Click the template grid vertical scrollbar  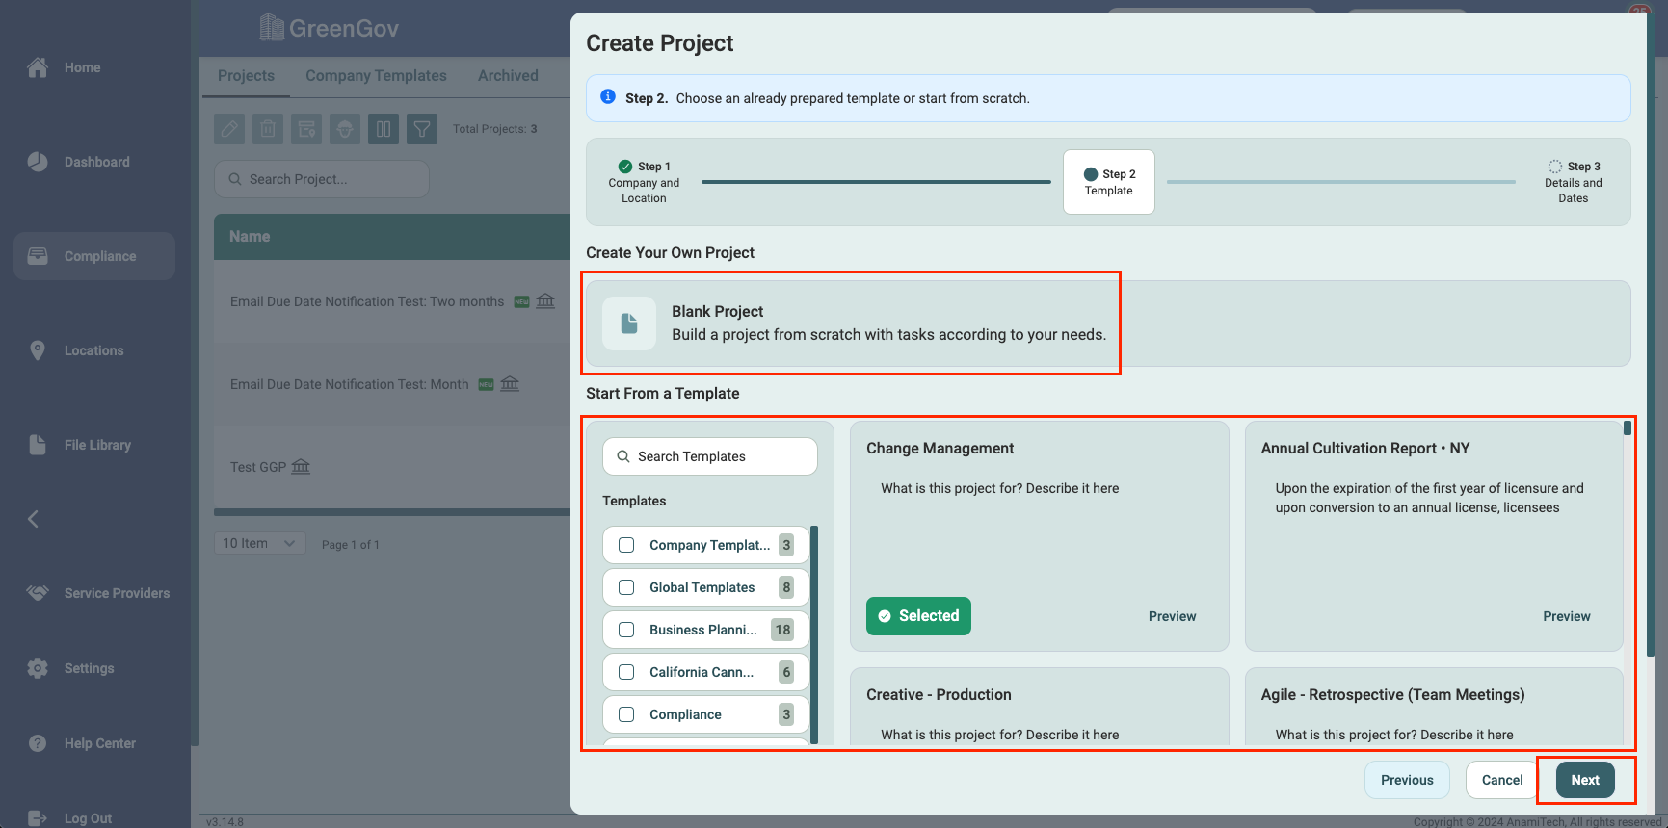click(x=1628, y=428)
